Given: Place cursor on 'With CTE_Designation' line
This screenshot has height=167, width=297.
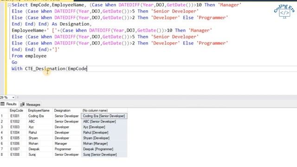Looking at the screenshot, I should pyautogui.click(x=49, y=69).
